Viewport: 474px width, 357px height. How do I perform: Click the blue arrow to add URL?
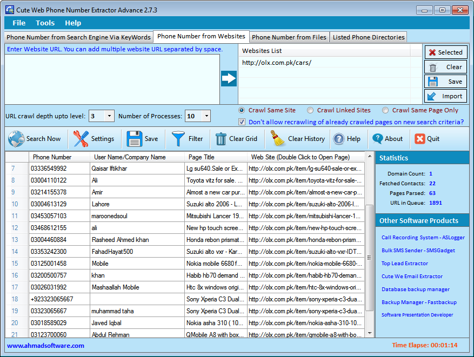coord(229,78)
